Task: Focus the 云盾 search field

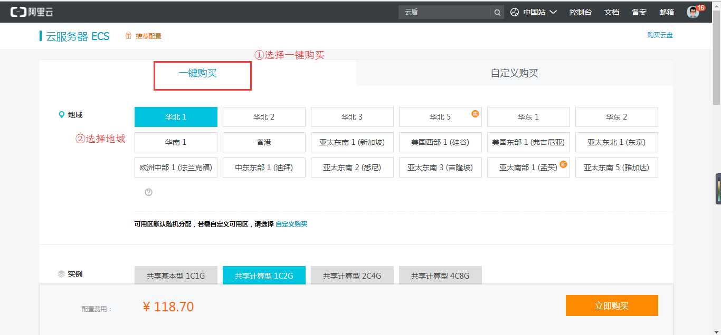Action: pyautogui.click(x=444, y=12)
